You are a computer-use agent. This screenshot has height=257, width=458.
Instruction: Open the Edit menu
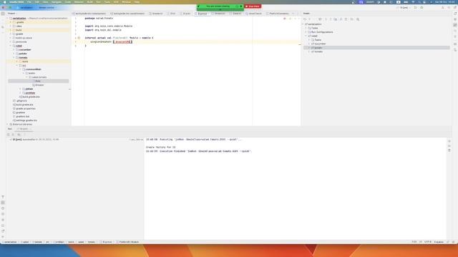pos(37,2)
